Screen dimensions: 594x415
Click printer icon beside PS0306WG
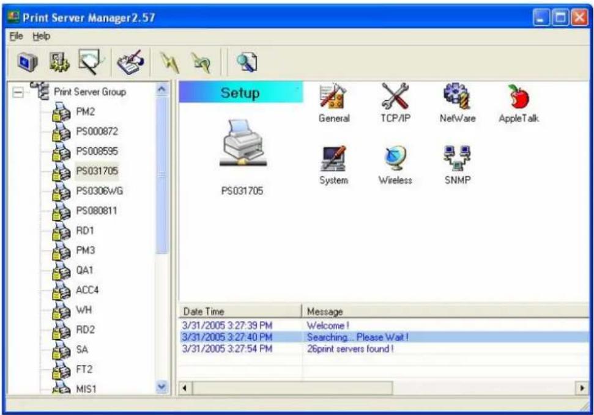[61, 191]
